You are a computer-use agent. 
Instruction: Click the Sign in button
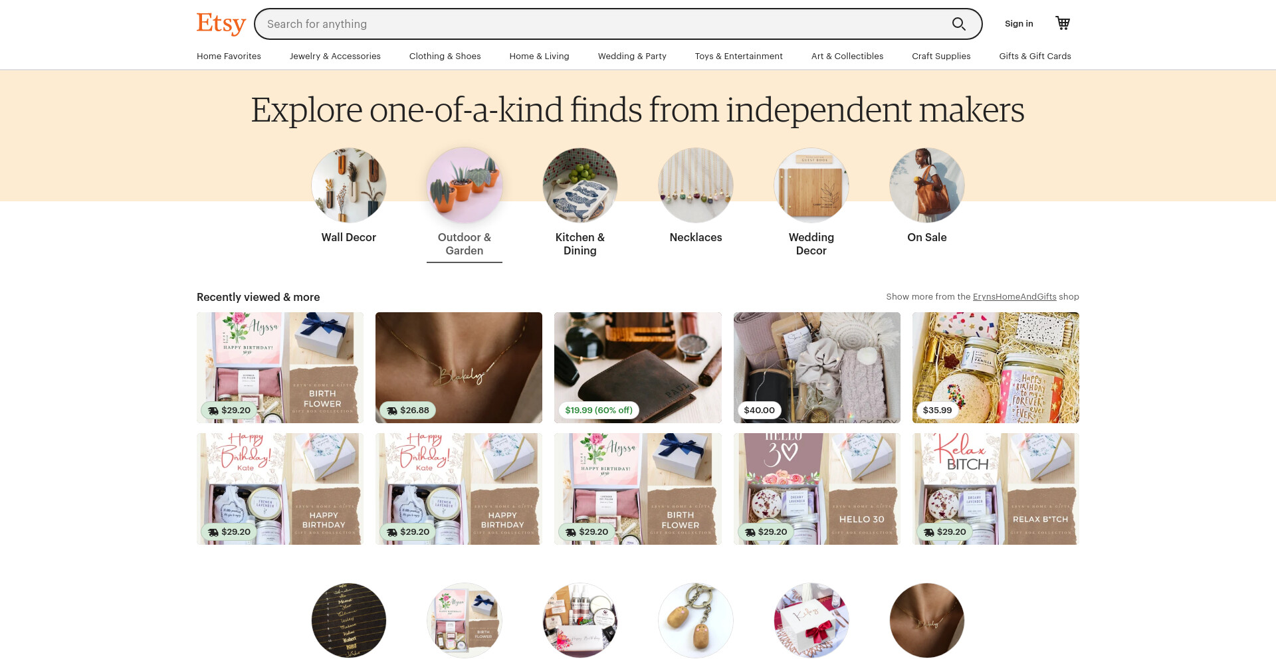click(x=1019, y=24)
